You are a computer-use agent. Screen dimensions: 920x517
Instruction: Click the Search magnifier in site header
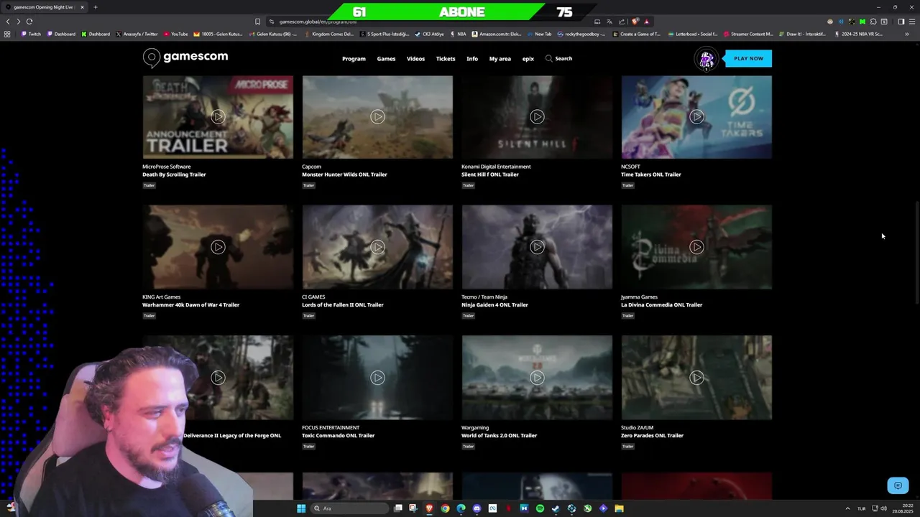coord(549,58)
